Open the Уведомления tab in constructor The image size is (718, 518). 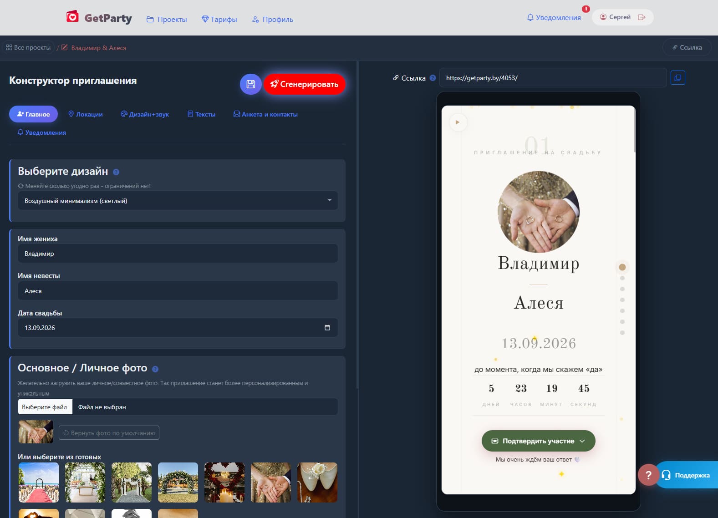41,132
